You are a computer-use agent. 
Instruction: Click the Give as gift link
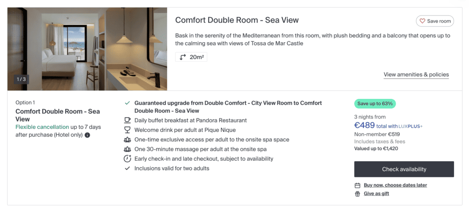pos(376,194)
